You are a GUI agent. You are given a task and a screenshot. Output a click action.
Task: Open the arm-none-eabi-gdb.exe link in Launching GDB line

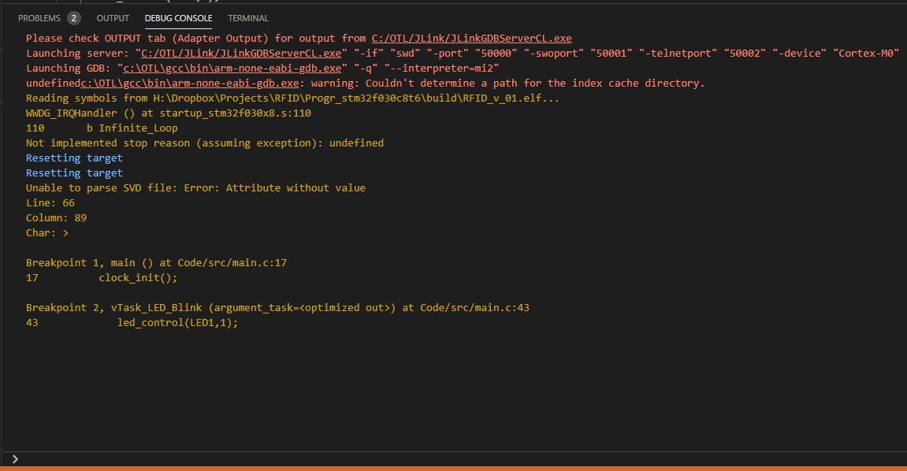coord(232,69)
